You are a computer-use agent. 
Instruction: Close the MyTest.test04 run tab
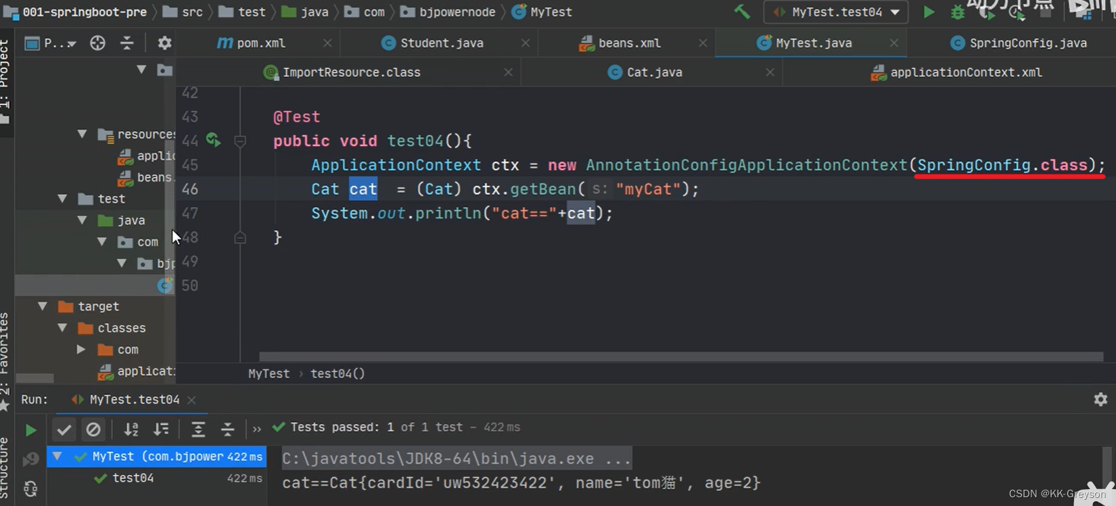[x=191, y=400]
